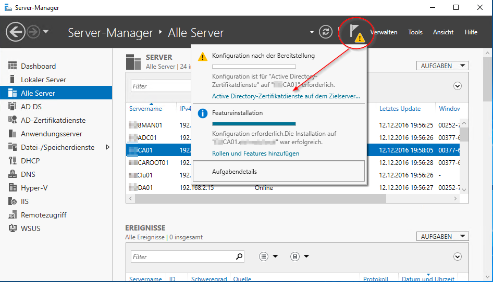Open dropdown arrow next to list criteria icon
Screen dimensions: 493x282
click(276, 257)
